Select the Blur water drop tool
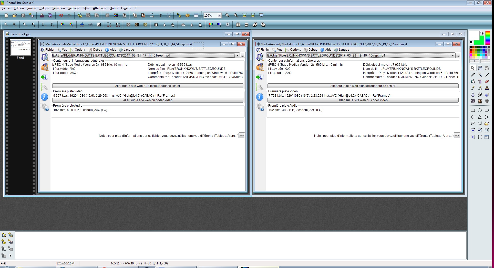Viewport: 494px width, 268px height. (473, 95)
